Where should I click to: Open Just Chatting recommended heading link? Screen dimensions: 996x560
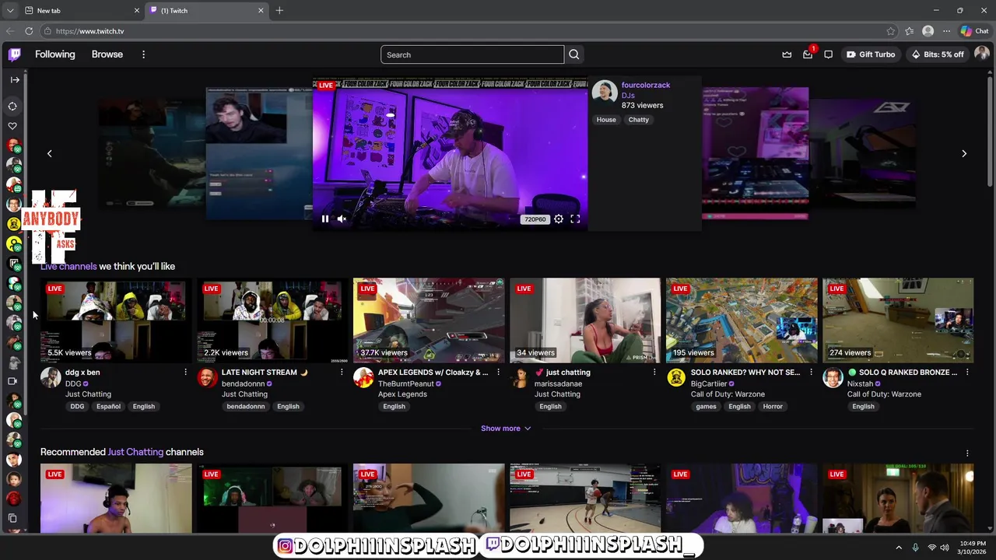coord(135,452)
